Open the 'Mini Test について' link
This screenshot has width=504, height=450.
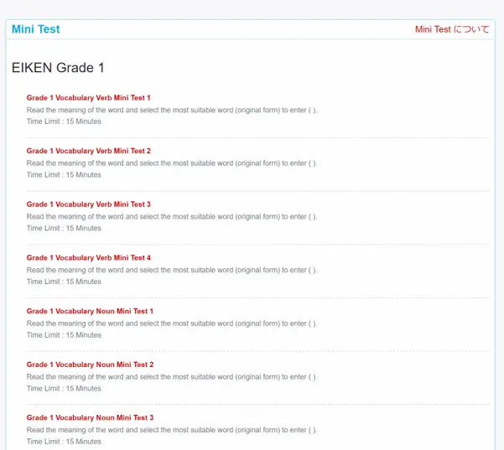click(x=452, y=29)
